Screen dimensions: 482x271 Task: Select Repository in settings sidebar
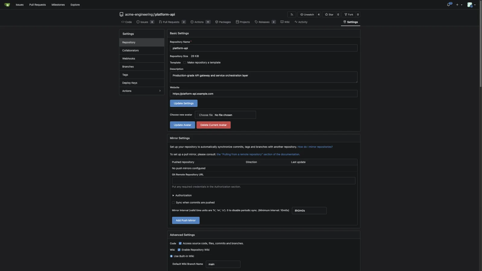pyautogui.click(x=142, y=42)
